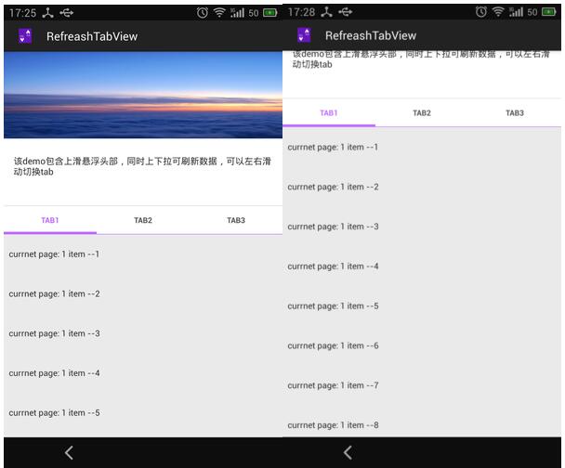Tap the battery icon in the right status bar
This screenshot has height=468, width=565.
click(x=549, y=13)
